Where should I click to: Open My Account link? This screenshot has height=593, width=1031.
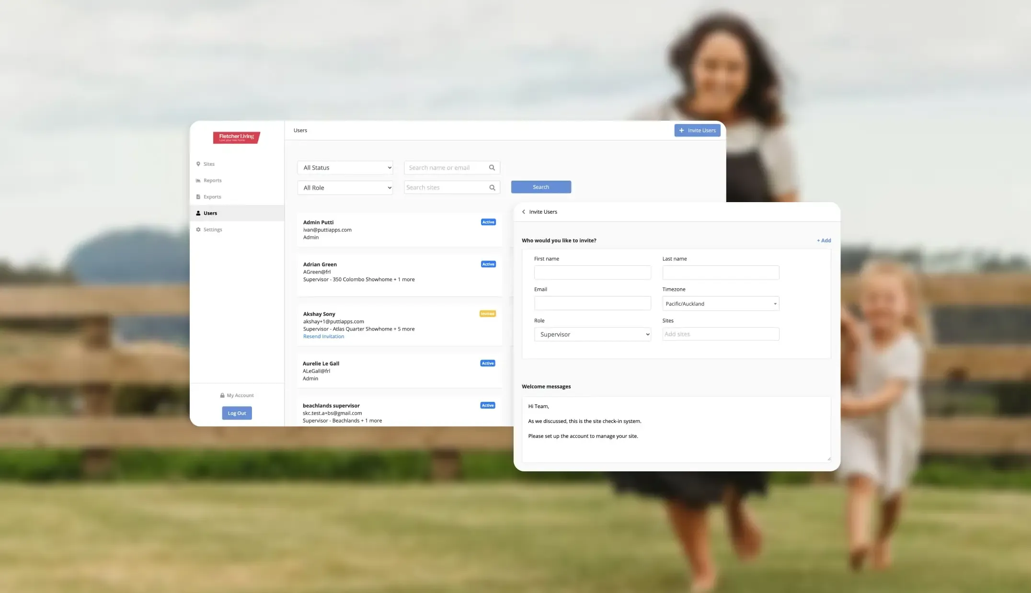point(237,395)
